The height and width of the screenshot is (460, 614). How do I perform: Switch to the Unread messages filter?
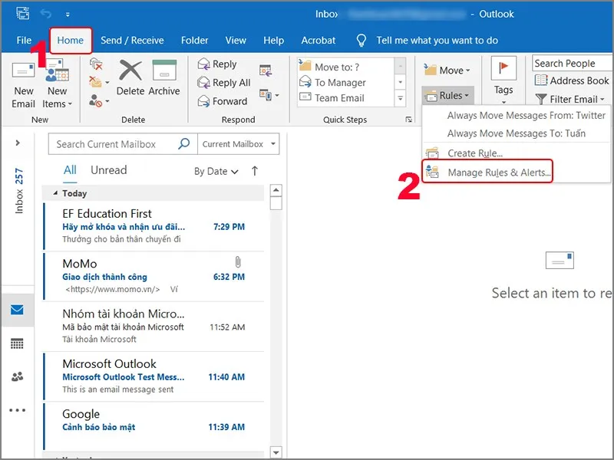[x=108, y=170]
